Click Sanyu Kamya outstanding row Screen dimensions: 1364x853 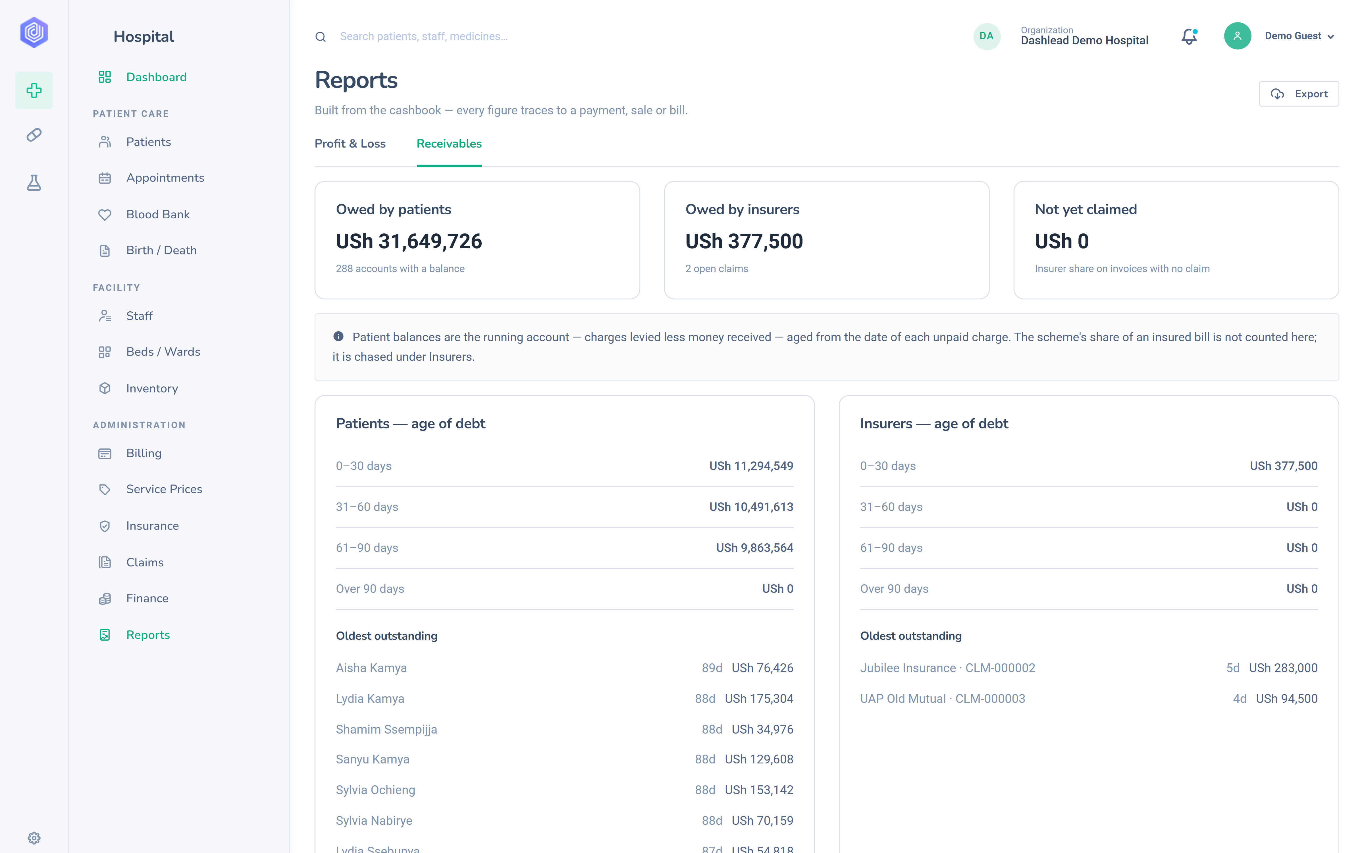564,759
